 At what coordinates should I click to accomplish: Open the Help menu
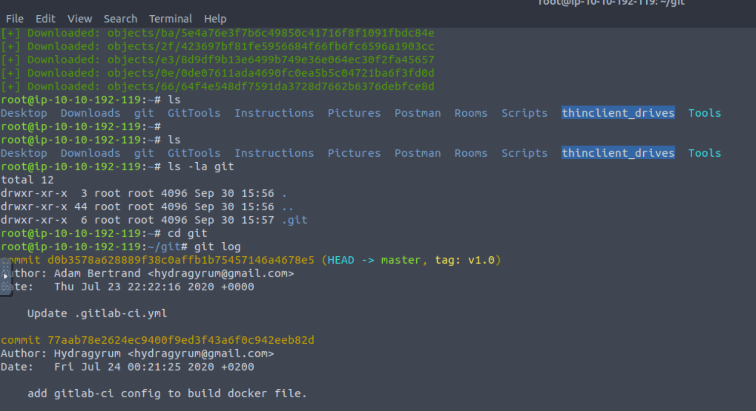point(215,19)
